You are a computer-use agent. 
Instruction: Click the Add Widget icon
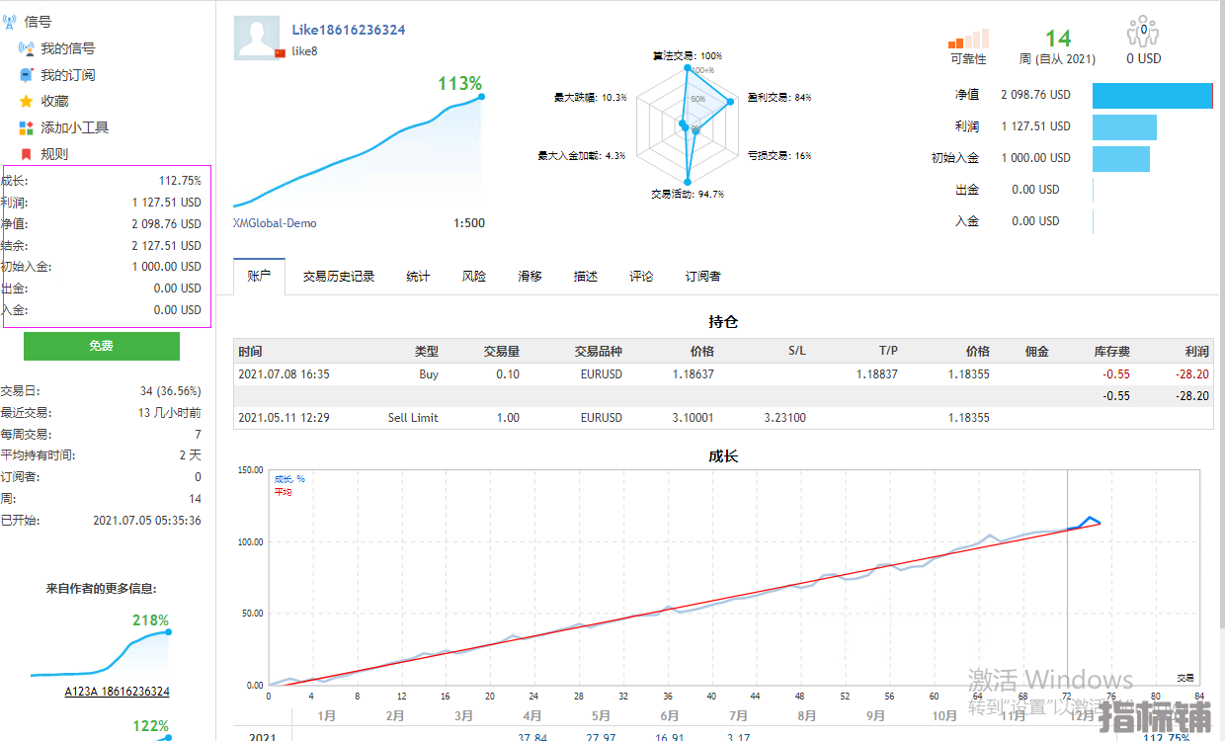(x=27, y=127)
